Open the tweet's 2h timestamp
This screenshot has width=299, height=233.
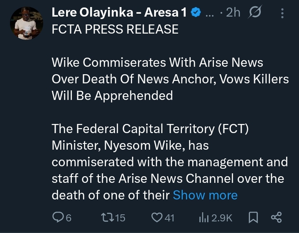234,13
